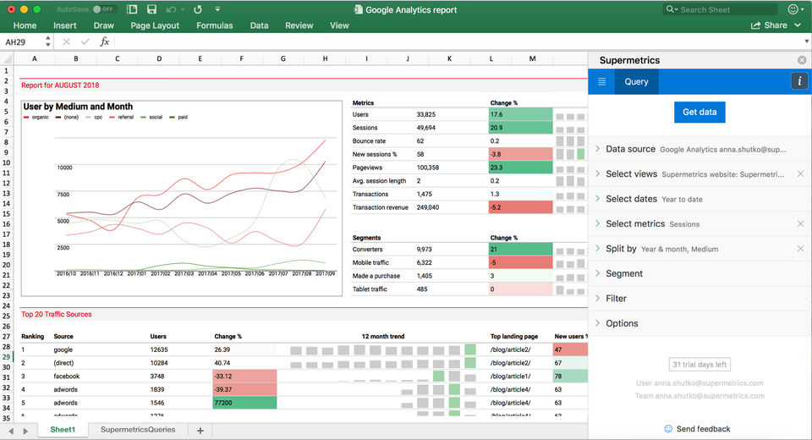812x440 pixels.
Task: Clear the Select metrics selection with X
Action: point(801,224)
